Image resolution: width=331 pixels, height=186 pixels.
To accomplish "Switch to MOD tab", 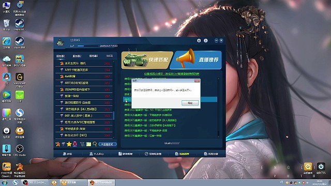I will 110,56.
